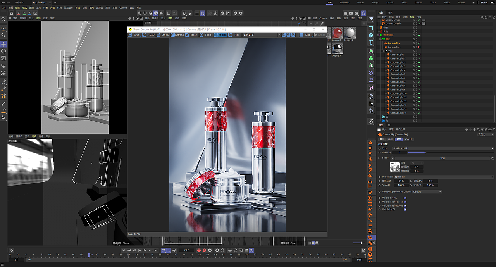Screen dimensions: 496x267
Task: Switch to the 基本 attribute tab
Action: (382, 139)
